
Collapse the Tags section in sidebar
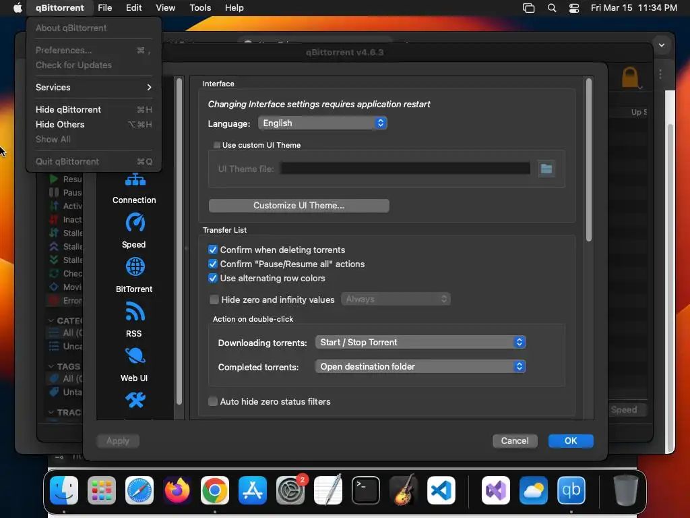pyautogui.click(x=51, y=366)
